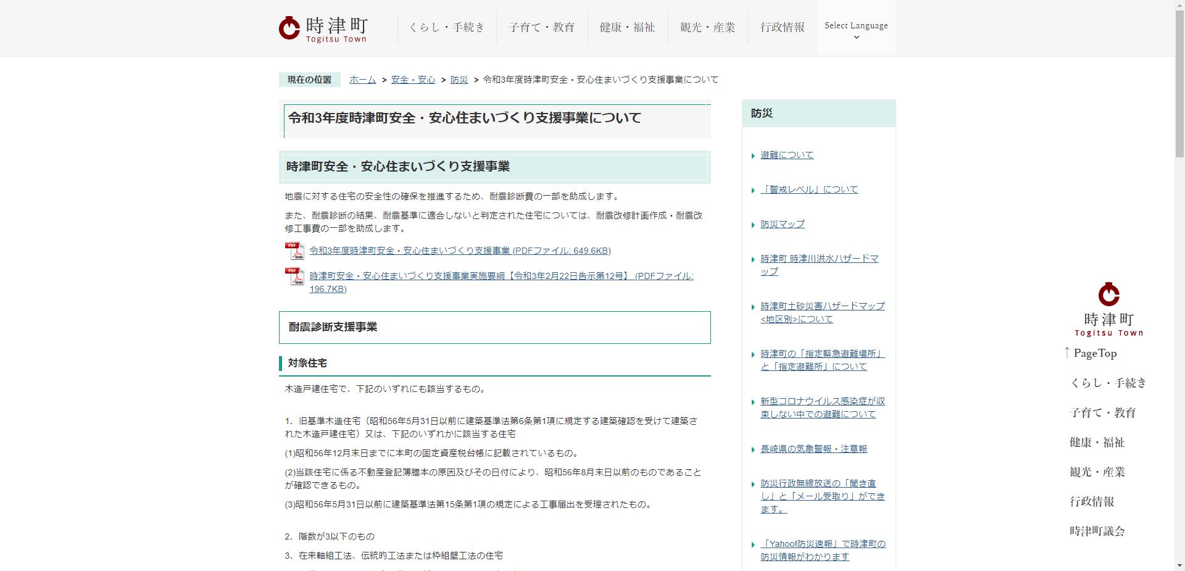This screenshot has height=571, width=1185.
Task: Expand the Select Language dropdown
Action: pyautogui.click(x=855, y=25)
